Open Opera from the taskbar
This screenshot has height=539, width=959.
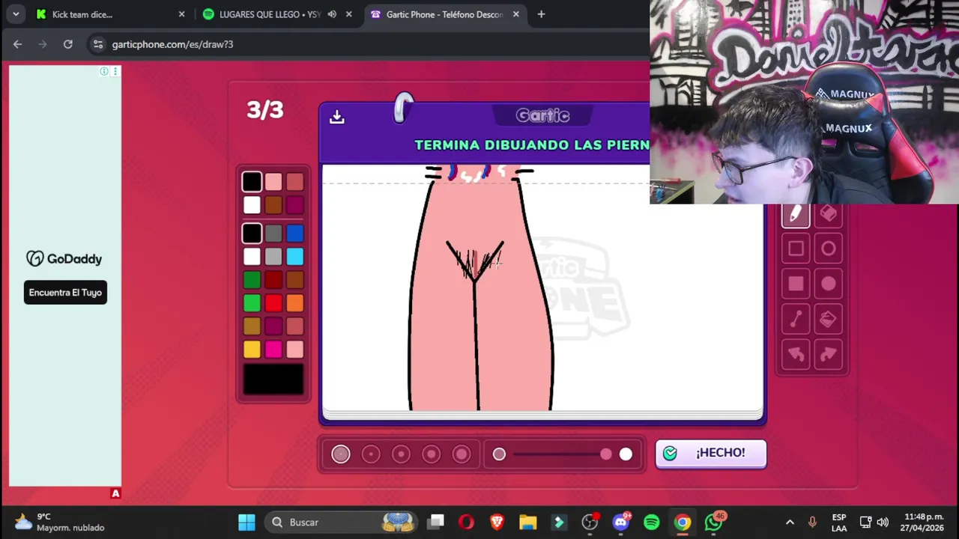pos(466,522)
